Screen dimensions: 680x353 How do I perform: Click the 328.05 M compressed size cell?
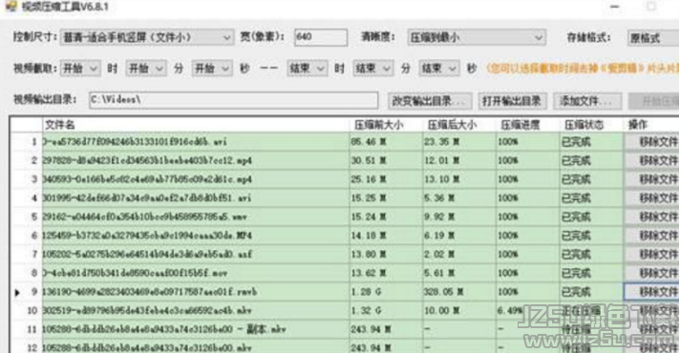tap(459, 292)
